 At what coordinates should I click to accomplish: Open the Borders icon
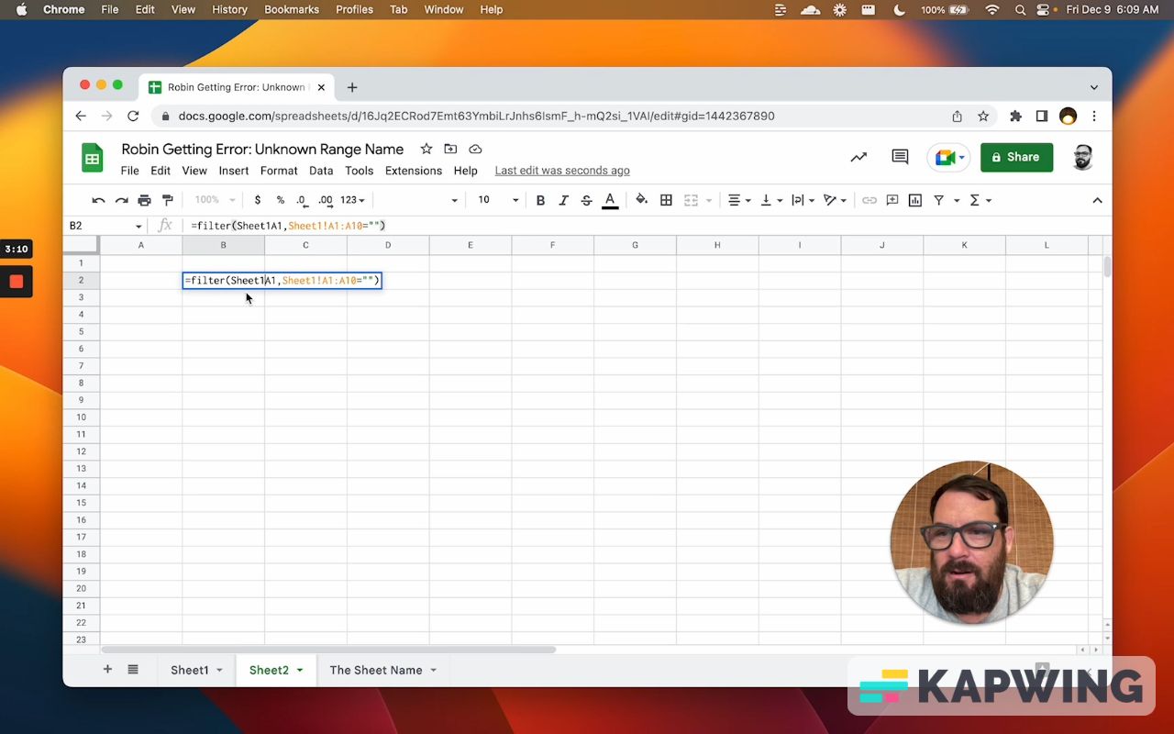pyautogui.click(x=666, y=200)
